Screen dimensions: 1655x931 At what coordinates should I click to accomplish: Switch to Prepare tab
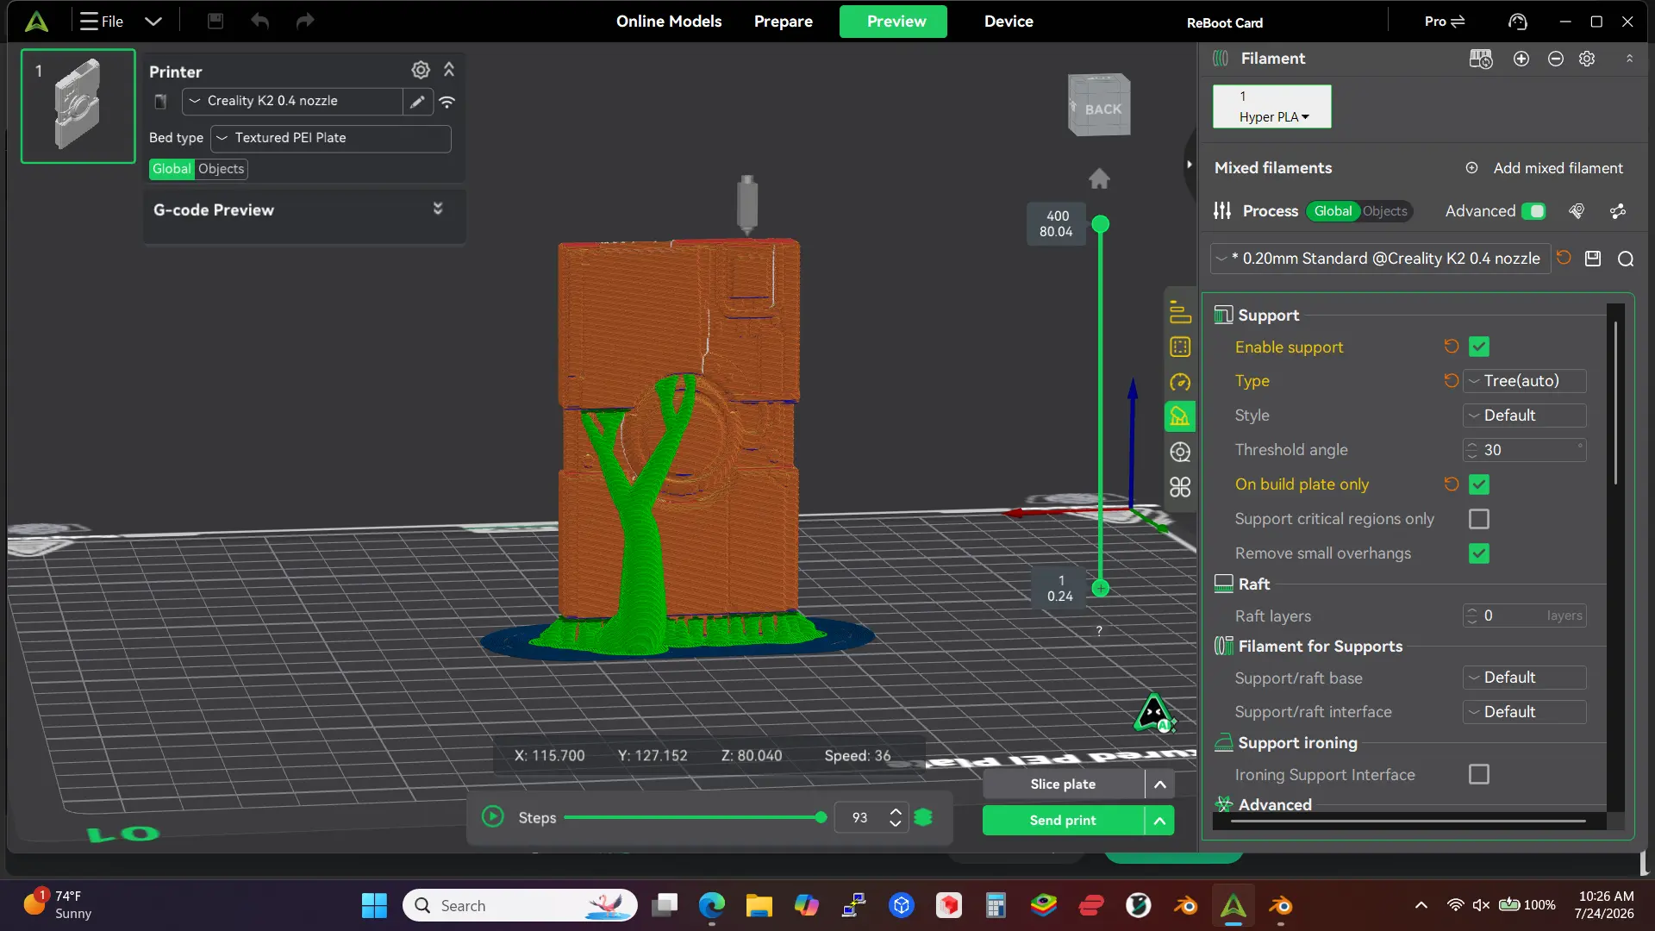click(x=784, y=22)
